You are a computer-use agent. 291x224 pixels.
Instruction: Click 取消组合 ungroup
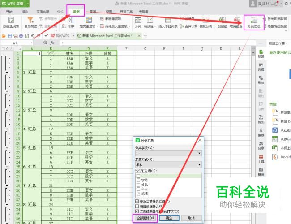[x=236, y=22]
